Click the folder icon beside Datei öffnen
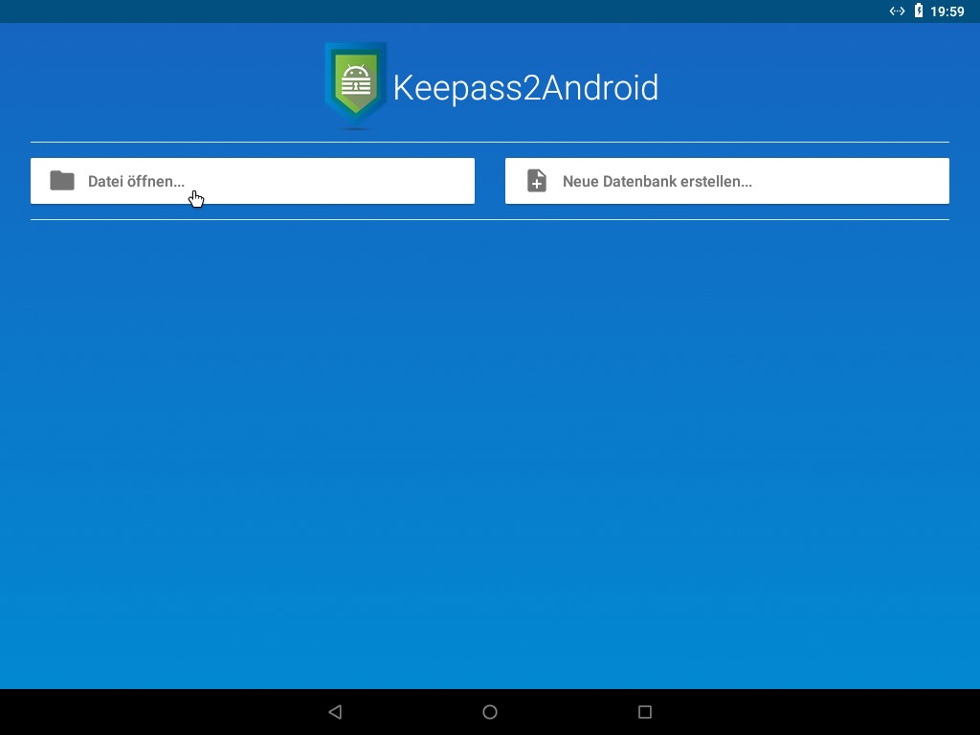The height and width of the screenshot is (735, 980). [62, 181]
